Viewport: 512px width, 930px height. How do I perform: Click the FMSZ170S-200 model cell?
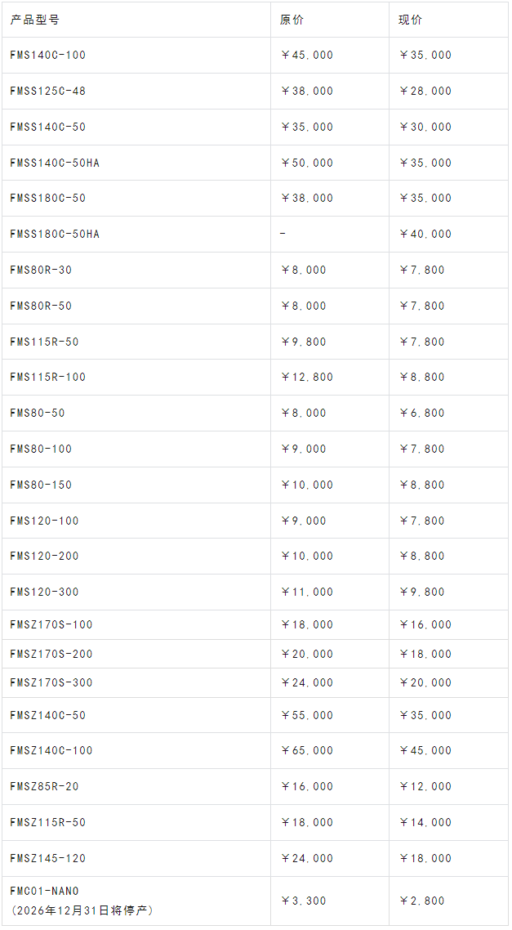51,654
